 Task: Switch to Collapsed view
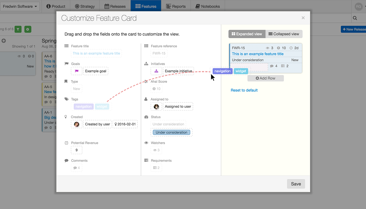coord(284,34)
